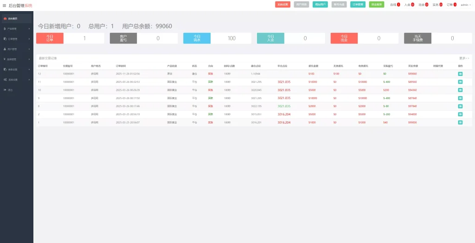This screenshot has height=243, width=475.
Task: Click the 产品管理 sidebar icon
Action: coord(5,29)
